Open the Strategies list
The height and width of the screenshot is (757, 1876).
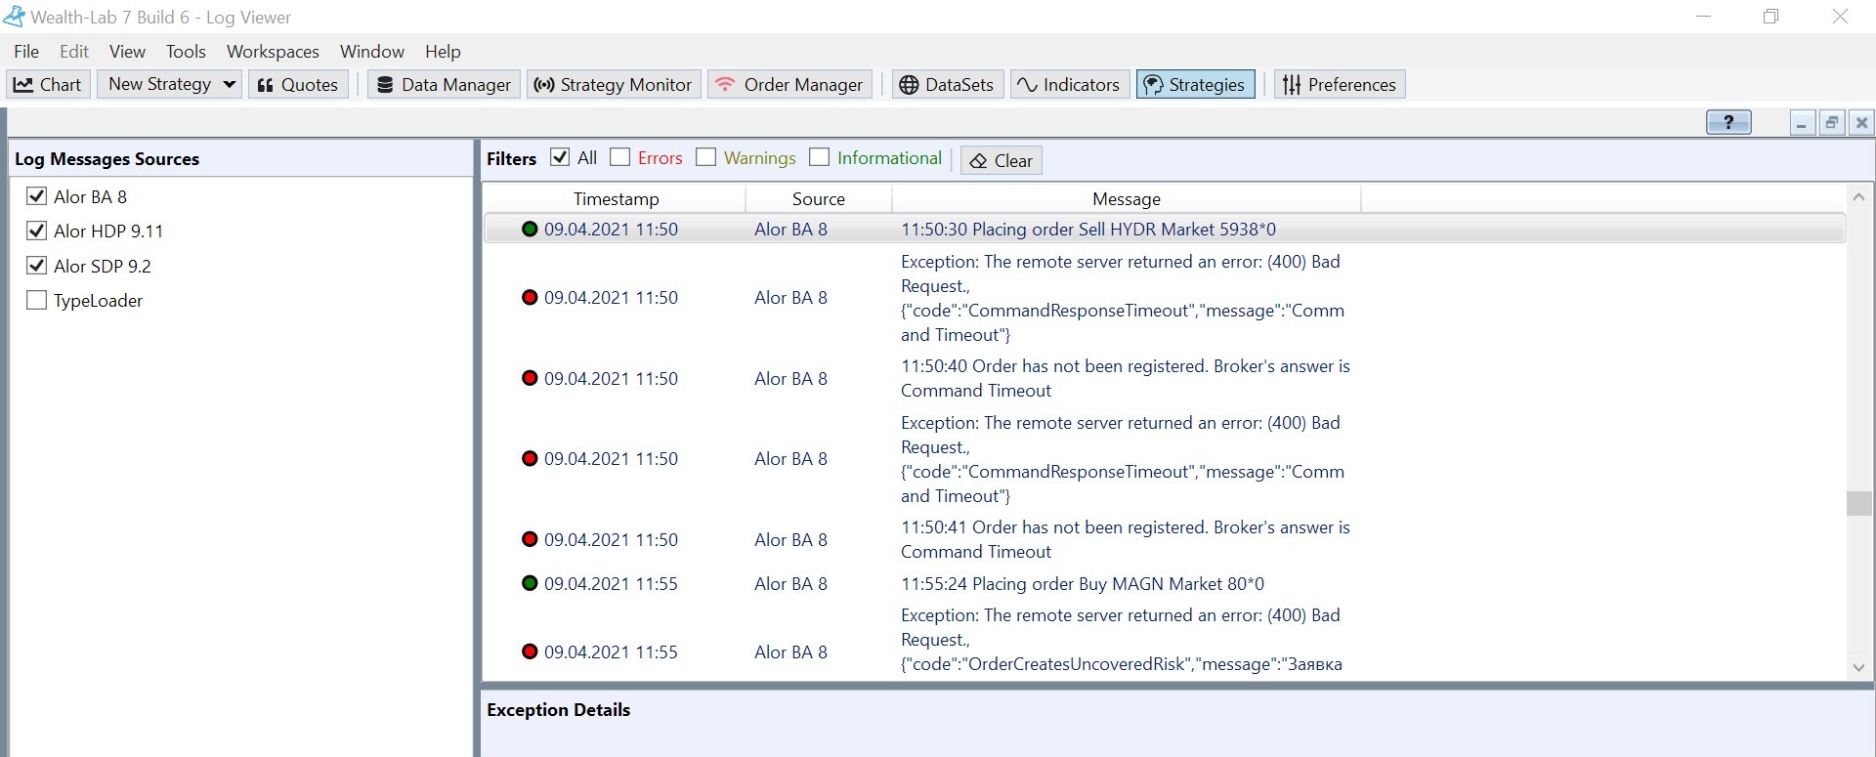(x=1194, y=85)
